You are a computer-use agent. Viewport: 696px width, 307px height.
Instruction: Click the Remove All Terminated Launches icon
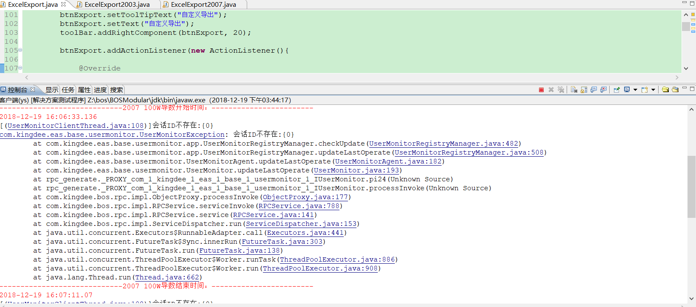561,90
